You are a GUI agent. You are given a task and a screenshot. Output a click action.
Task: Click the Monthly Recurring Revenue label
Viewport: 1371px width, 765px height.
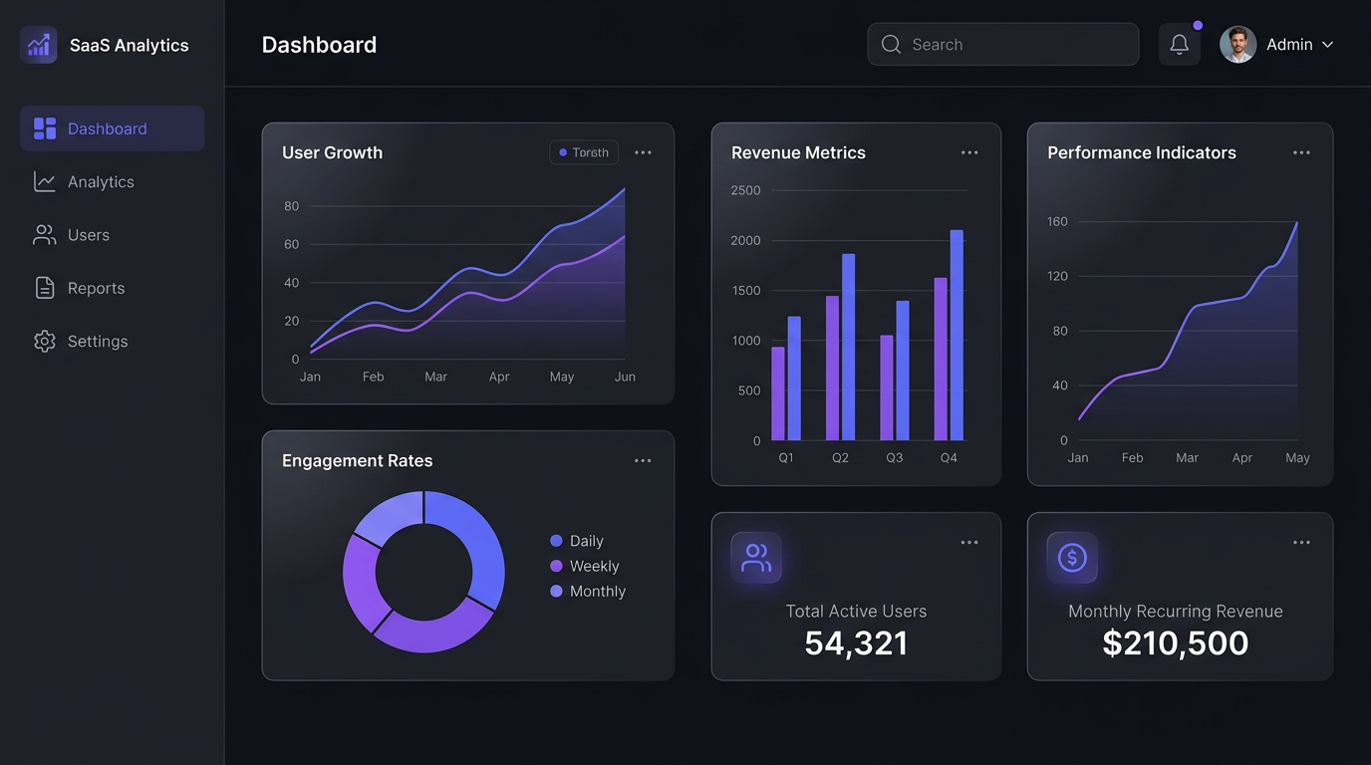pos(1176,612)
